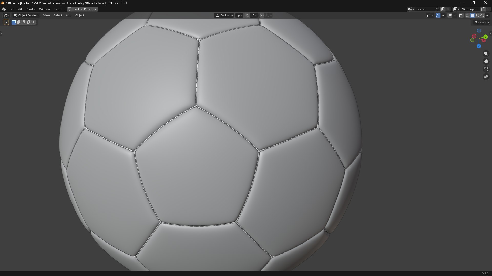The width and height of the screenshot is (492, 276).
Task: Choose the Subtract Selection mode icon
Action: coord(24,22)
